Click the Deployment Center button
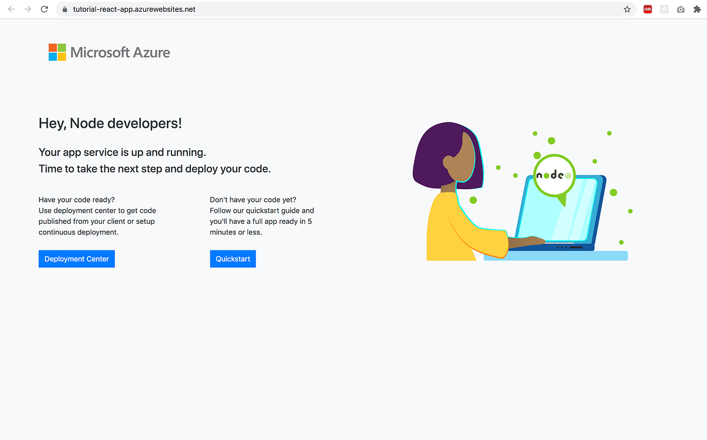Viewport: 707px width, 440px height. click(77, 259)
